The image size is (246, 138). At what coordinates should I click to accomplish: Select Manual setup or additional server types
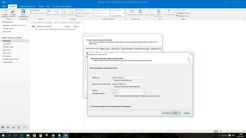coord(91,106)
